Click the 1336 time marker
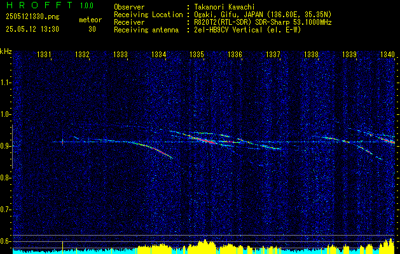 click(235, 54)
